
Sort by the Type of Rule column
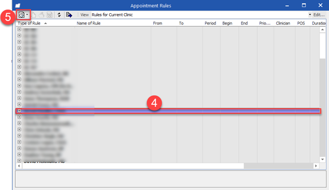29,23
